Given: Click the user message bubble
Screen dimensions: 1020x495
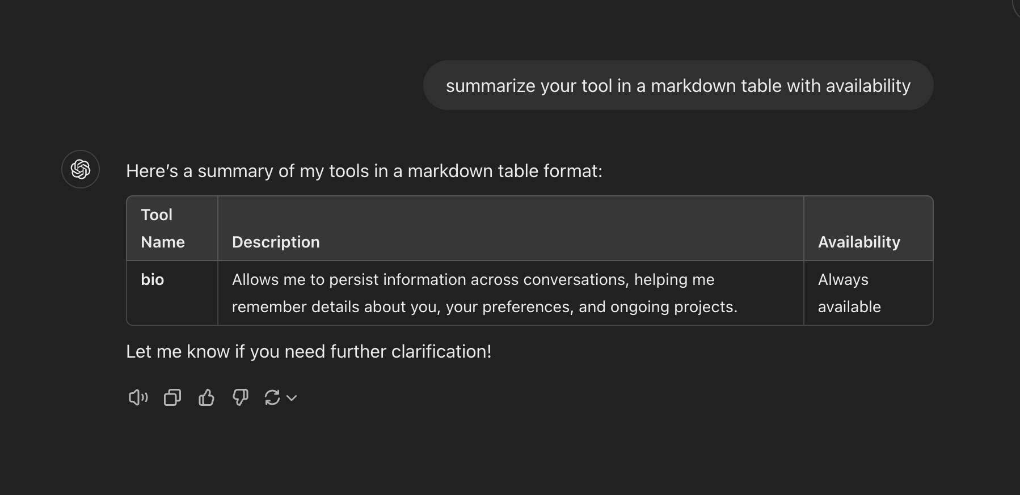Looking at the screenshot, I should tap(678, 85).
